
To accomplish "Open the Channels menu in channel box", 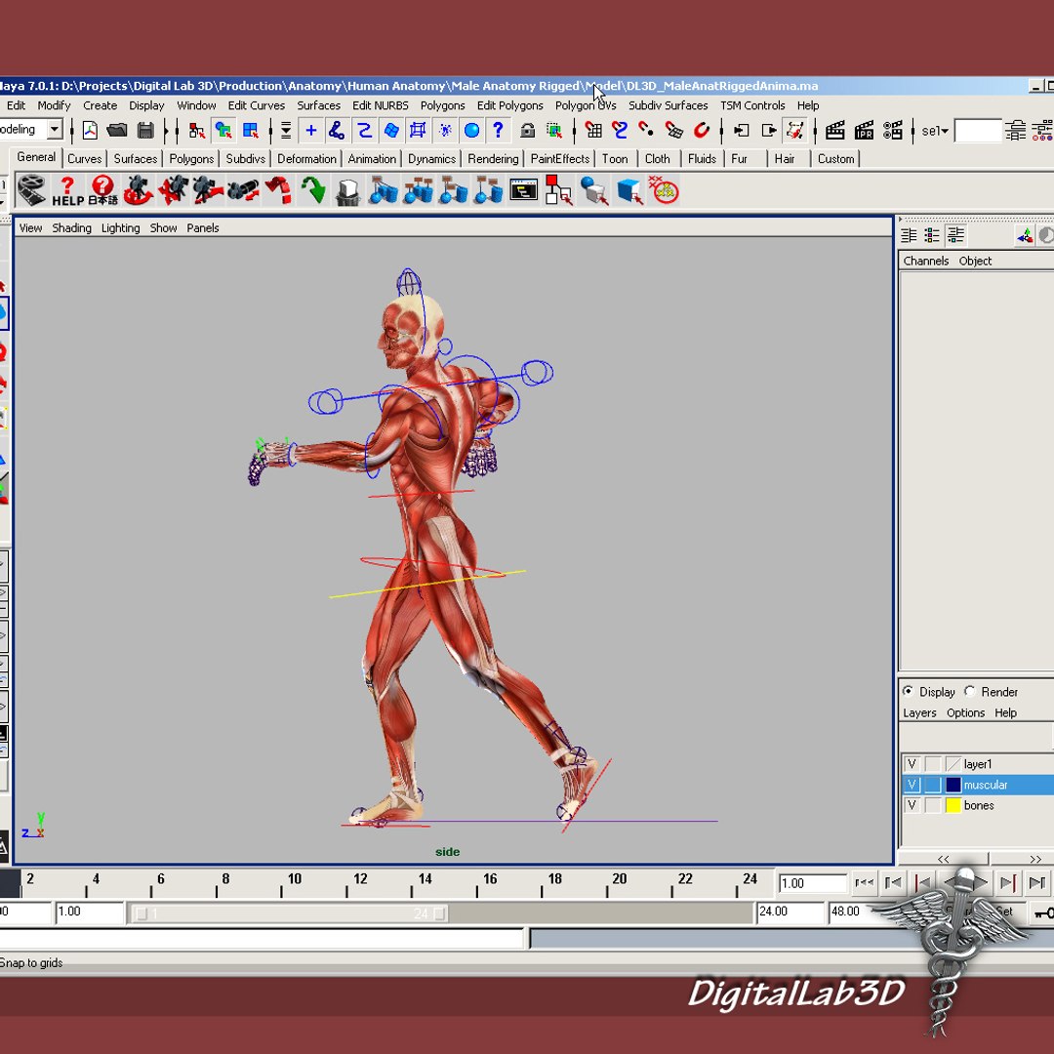I will pyautogui.click(x=925, y=261).
